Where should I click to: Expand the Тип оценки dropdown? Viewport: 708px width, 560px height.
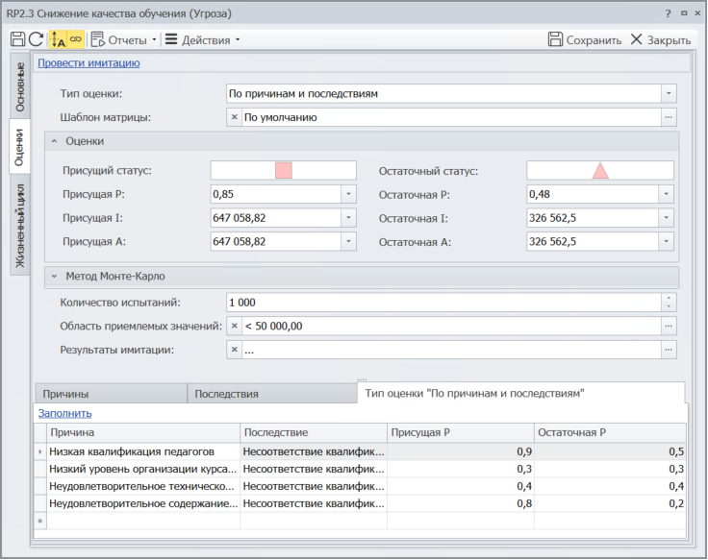669,94
